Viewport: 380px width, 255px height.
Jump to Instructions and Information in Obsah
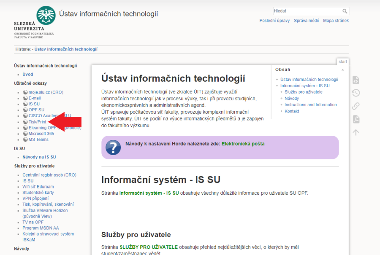click(x=310, y=105)
